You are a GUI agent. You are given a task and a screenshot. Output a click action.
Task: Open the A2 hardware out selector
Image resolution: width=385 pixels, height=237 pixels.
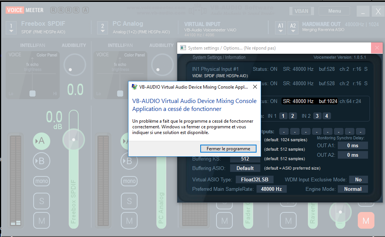pyautogui.click(x=293, y=28)
